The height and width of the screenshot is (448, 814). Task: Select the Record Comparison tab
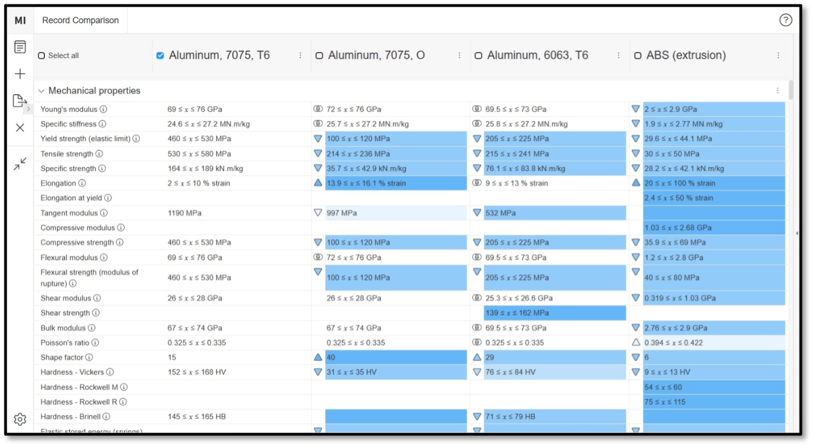80,20
